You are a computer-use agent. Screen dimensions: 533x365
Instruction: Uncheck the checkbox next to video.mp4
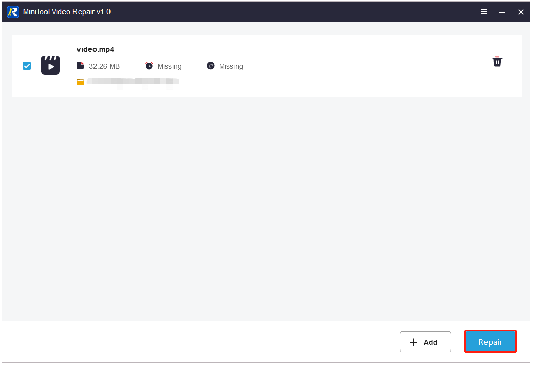coord(26,66)
